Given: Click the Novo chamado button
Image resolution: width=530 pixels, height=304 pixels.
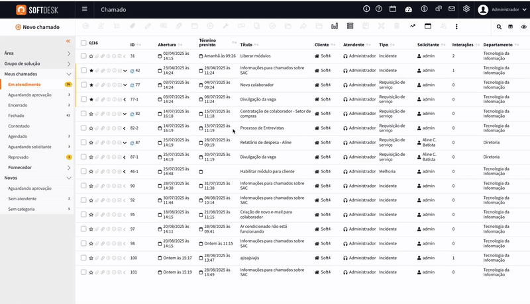Looking at the screenshot, I should coord(38,27).
